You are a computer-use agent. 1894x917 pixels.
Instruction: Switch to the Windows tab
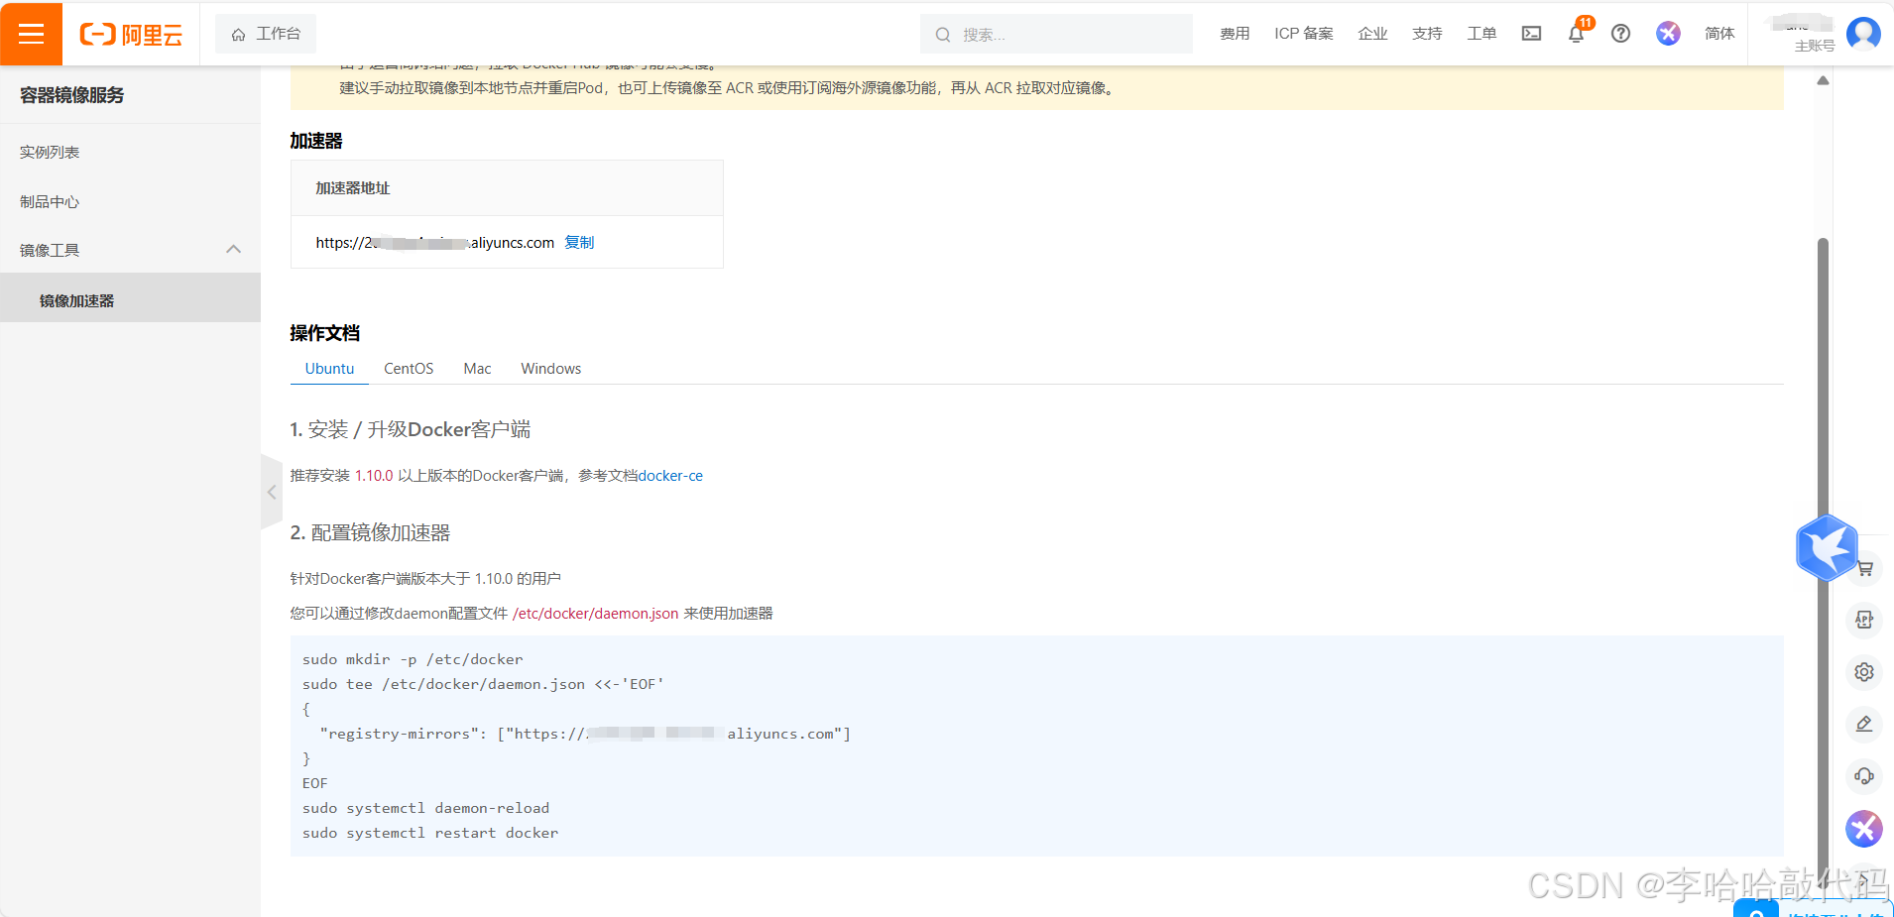pos(550,369)
